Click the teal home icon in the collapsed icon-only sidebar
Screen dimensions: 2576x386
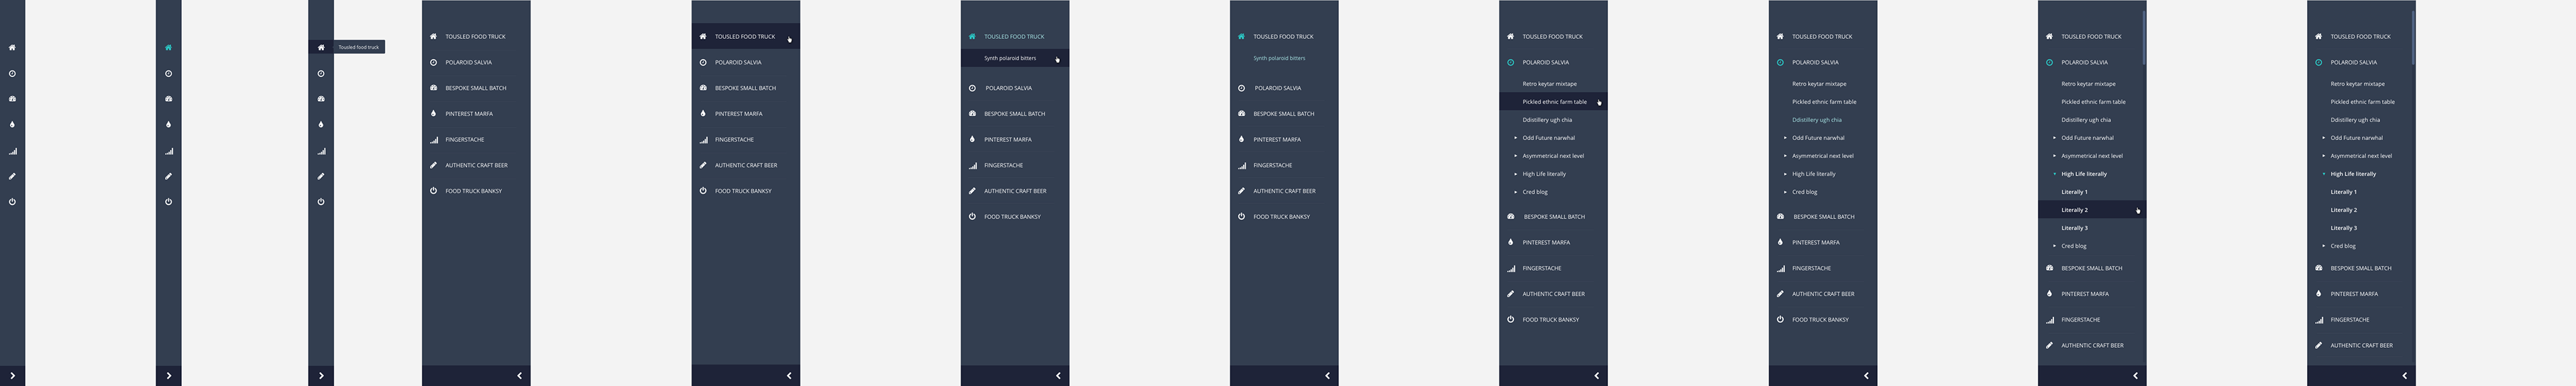(168, 47)
